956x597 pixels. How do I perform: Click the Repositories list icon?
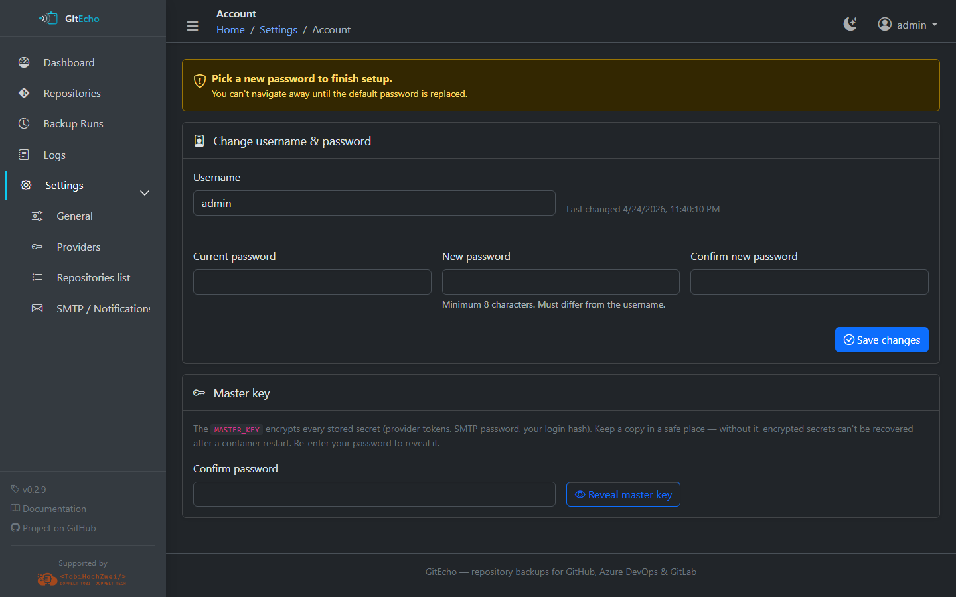tap(37, 277)
